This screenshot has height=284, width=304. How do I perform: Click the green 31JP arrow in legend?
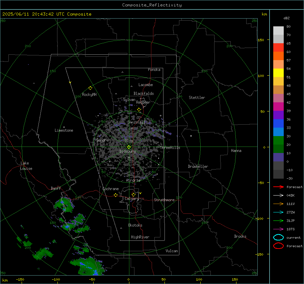click(x=278, y=221)
